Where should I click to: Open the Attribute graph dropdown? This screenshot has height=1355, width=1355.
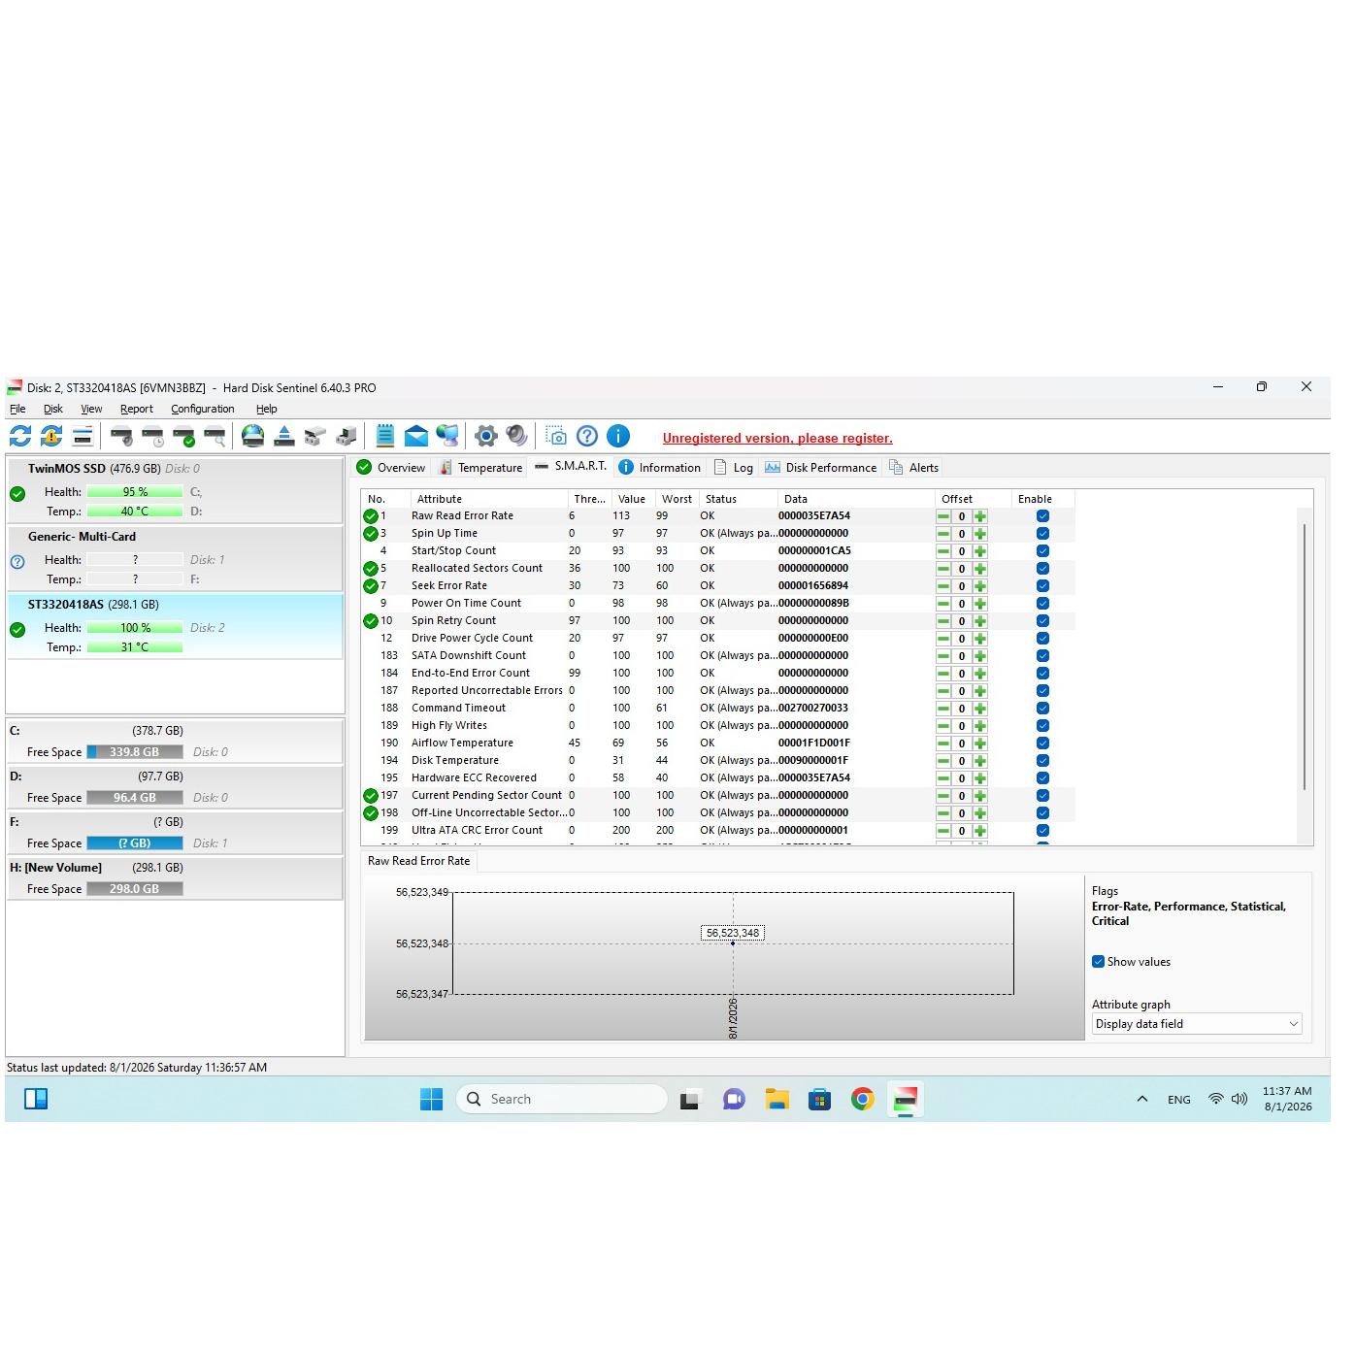(x=1197, y=1024)
